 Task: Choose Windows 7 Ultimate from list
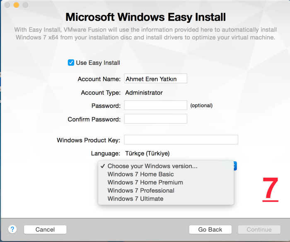[x=166, y=199]
